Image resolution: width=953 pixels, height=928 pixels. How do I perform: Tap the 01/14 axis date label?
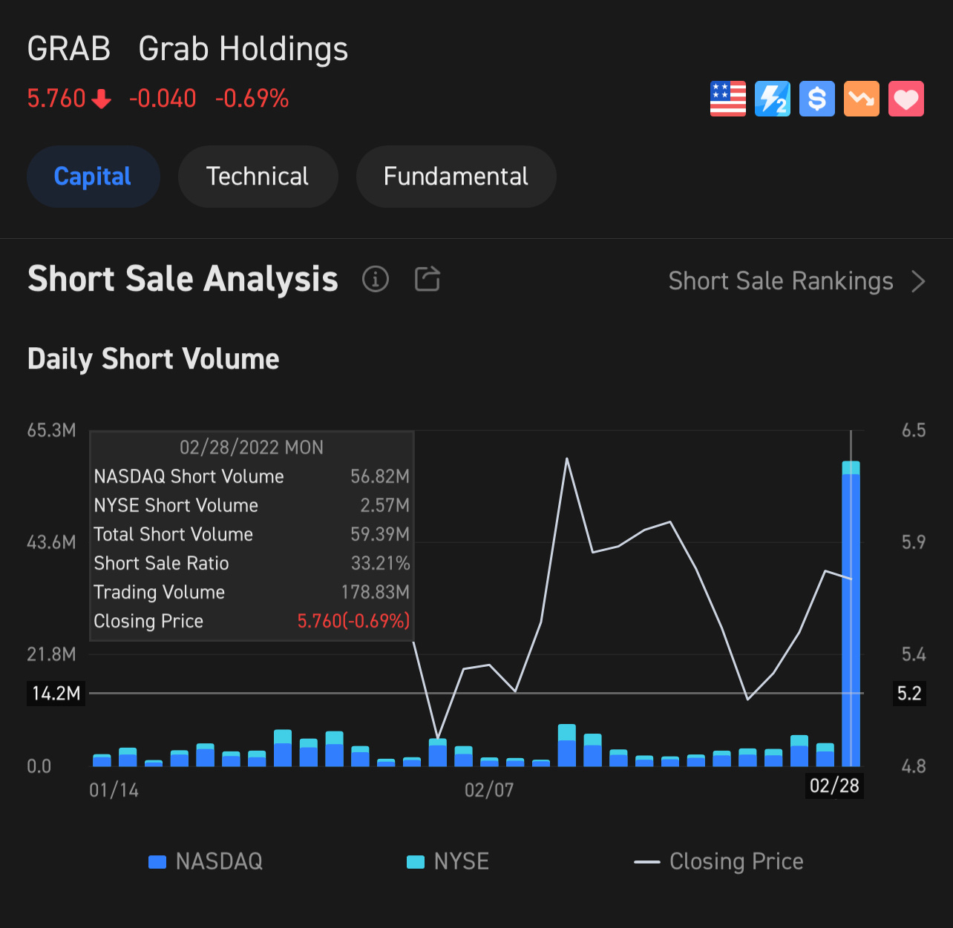coord(114,790)
